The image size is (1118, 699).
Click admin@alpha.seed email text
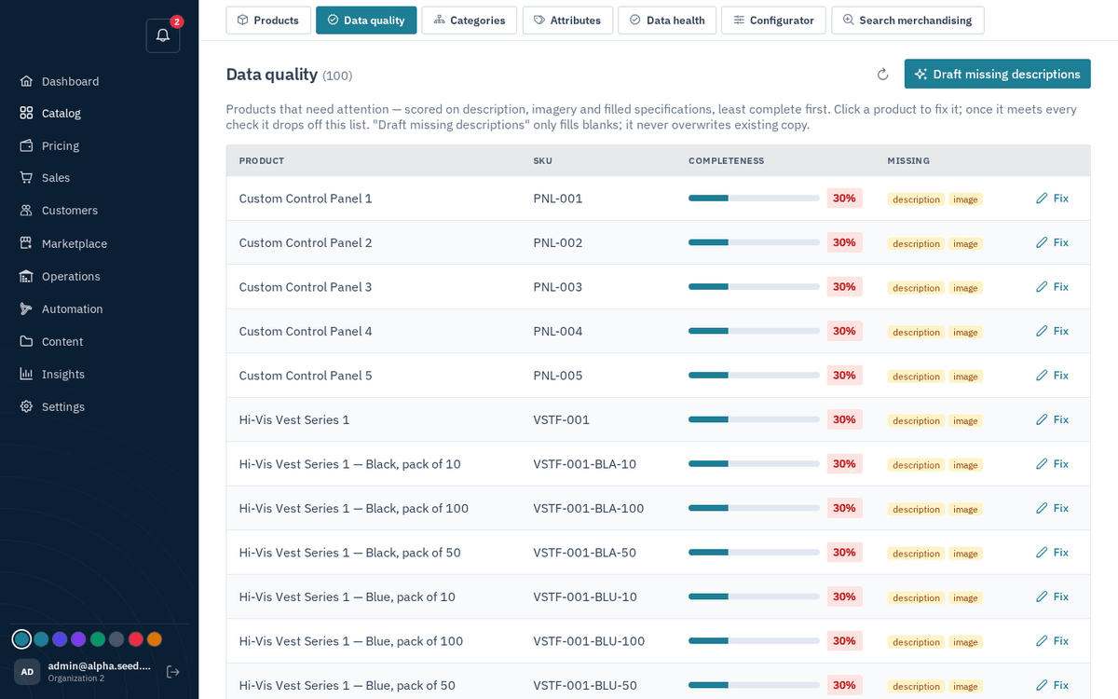click(x=100, y=665)
